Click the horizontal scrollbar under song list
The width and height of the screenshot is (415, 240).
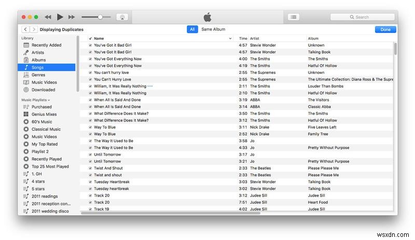point(171,213)
